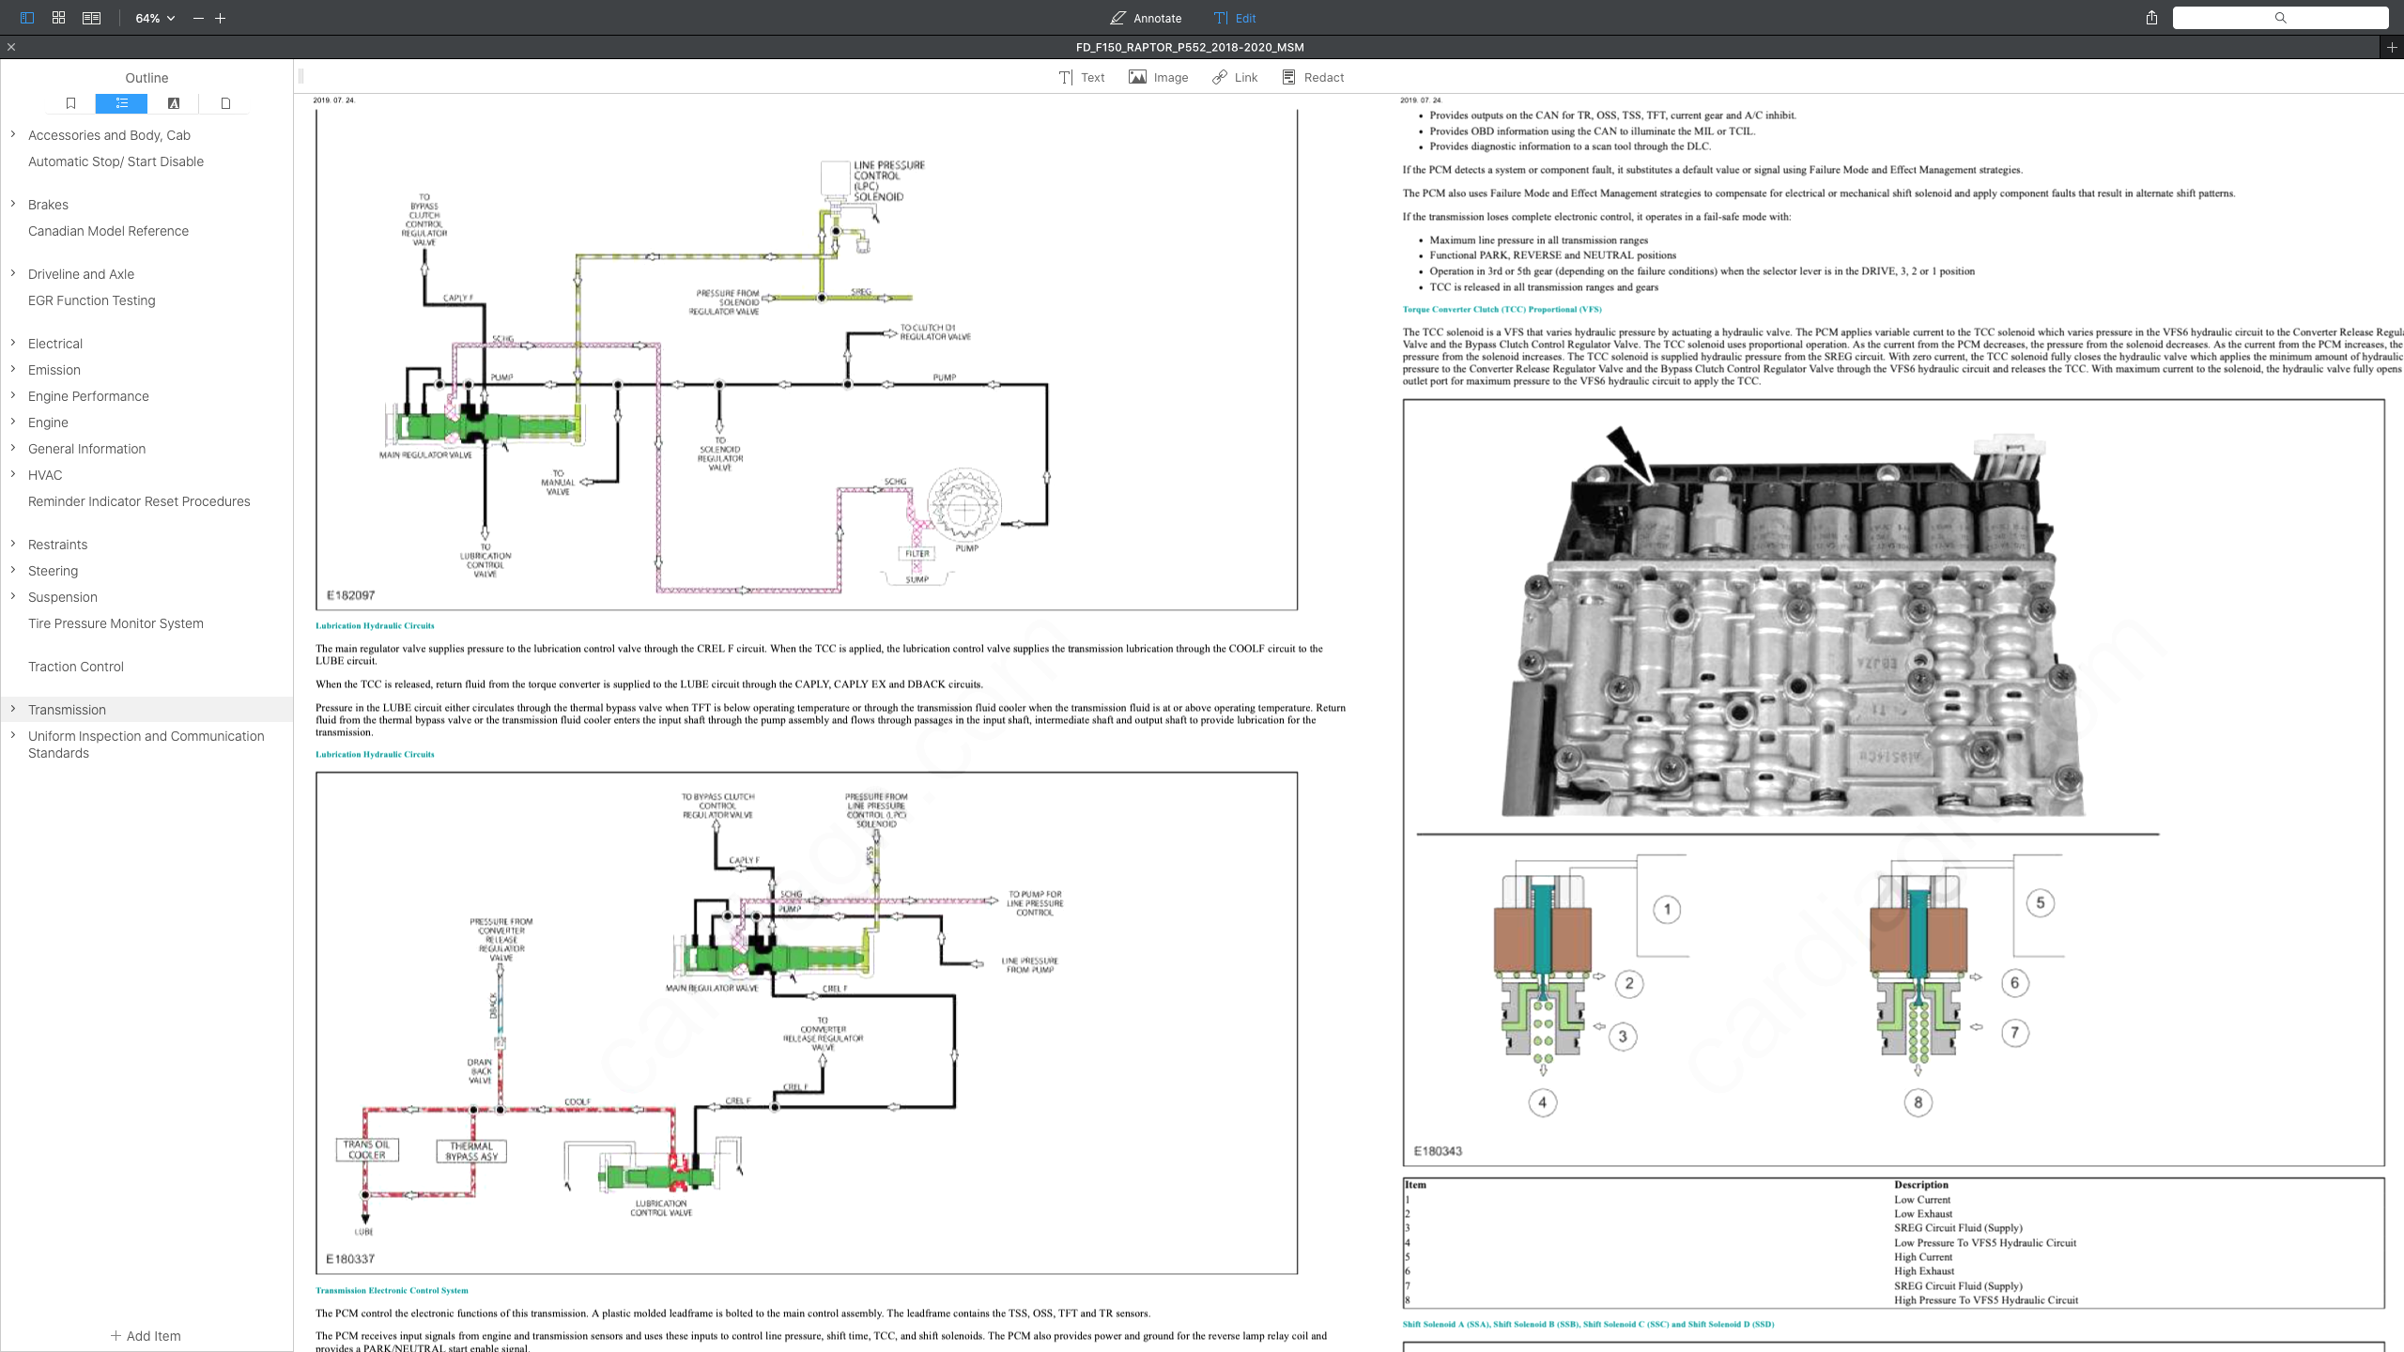Expand Accessories and Body, Cab
Image resolution: width=2404 pixels, height=1352 pixels.
point(13,135)
